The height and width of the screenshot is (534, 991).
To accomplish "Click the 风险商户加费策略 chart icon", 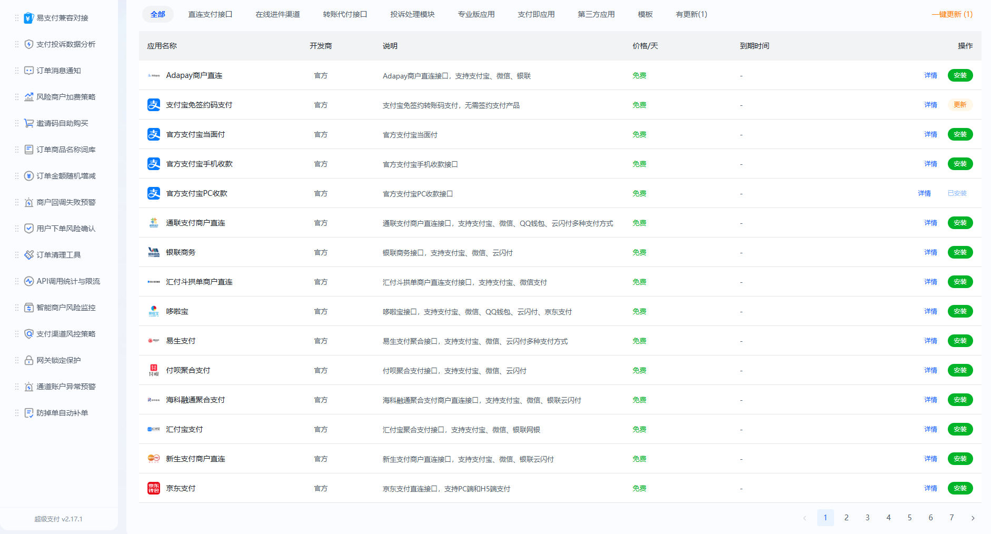I will pyautogui.click(x=29, y=97).
